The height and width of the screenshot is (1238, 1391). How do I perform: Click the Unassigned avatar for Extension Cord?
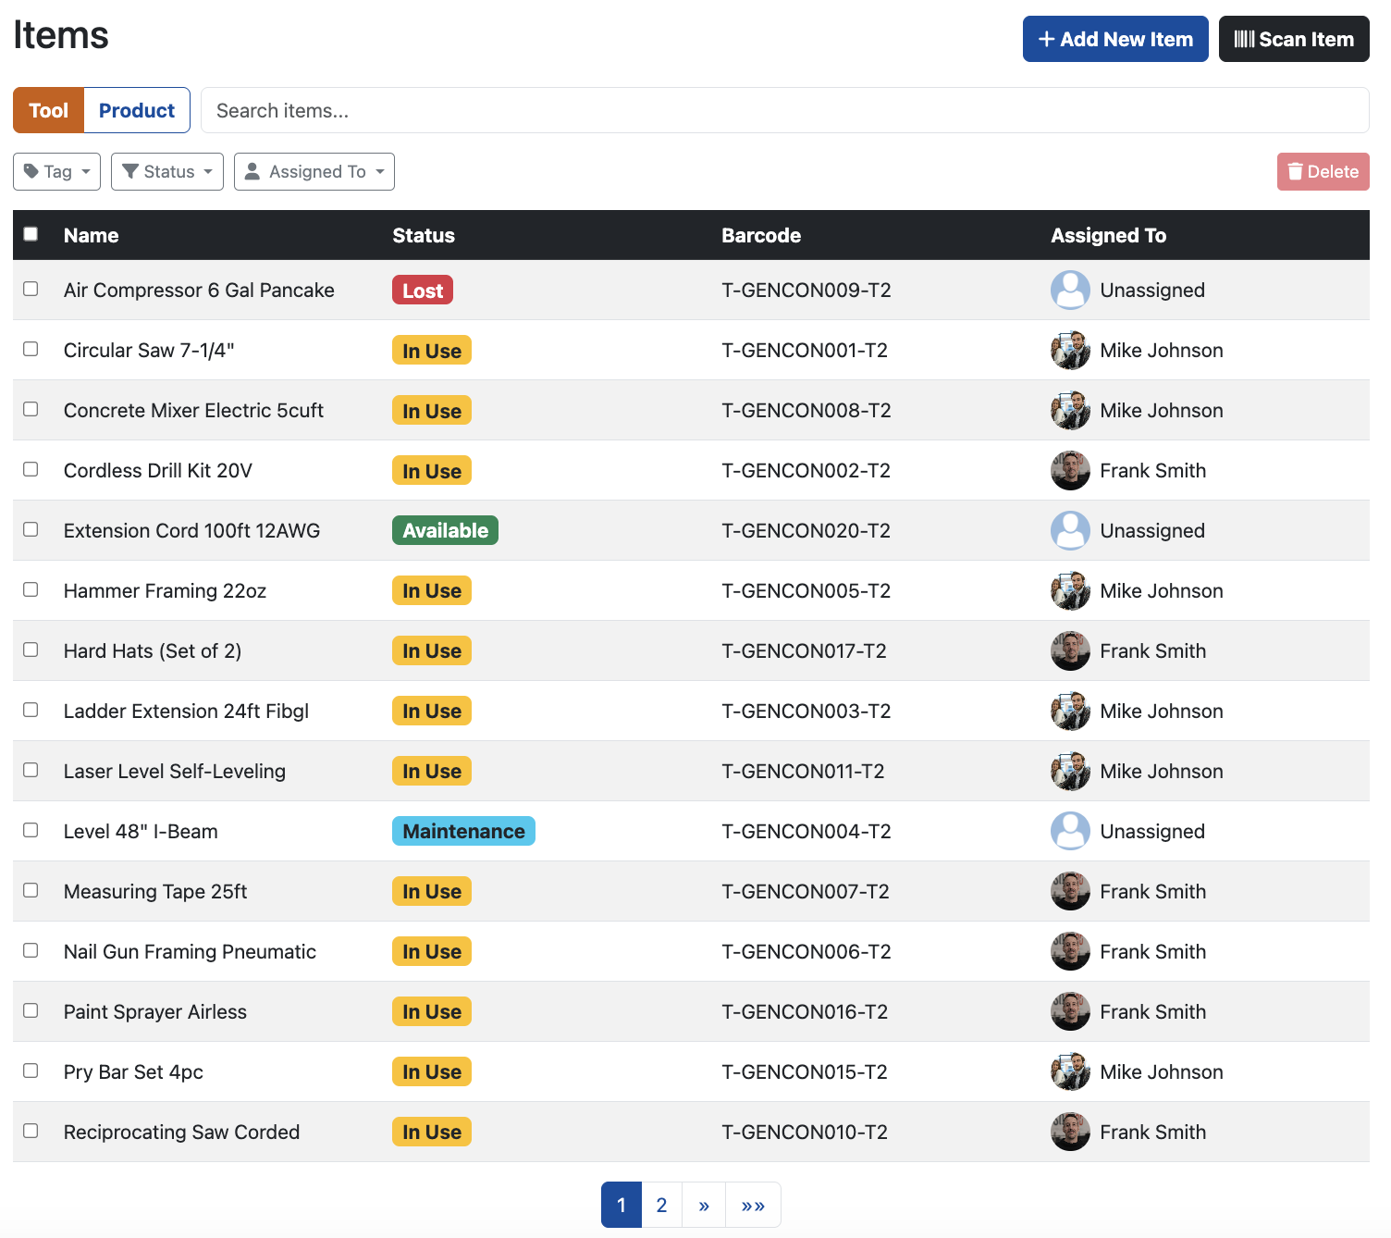(1070, 530)
